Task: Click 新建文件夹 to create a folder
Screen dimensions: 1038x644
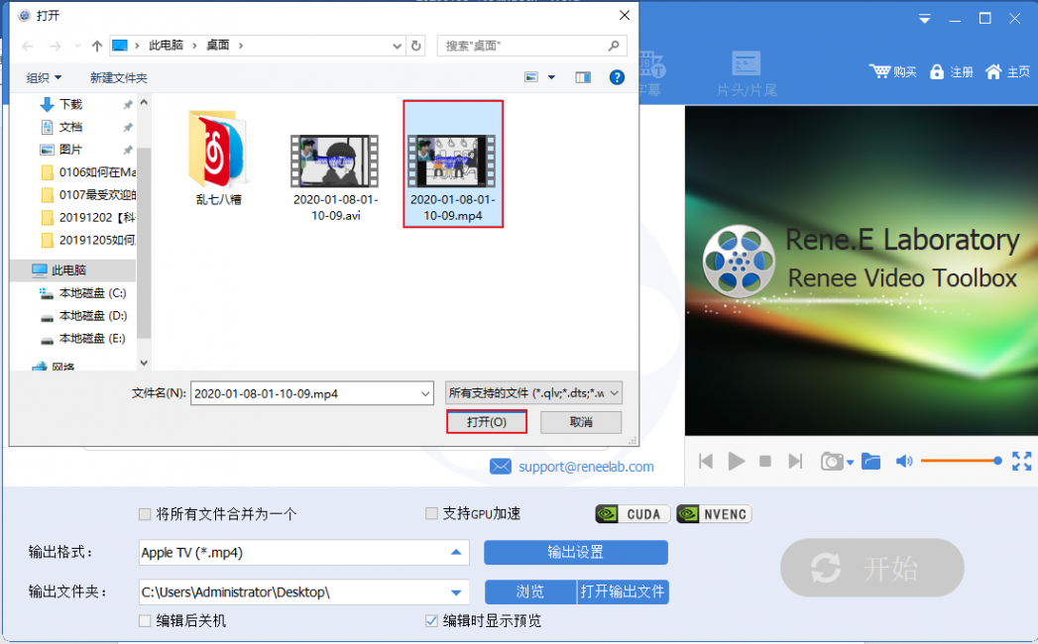Action: 119,78
